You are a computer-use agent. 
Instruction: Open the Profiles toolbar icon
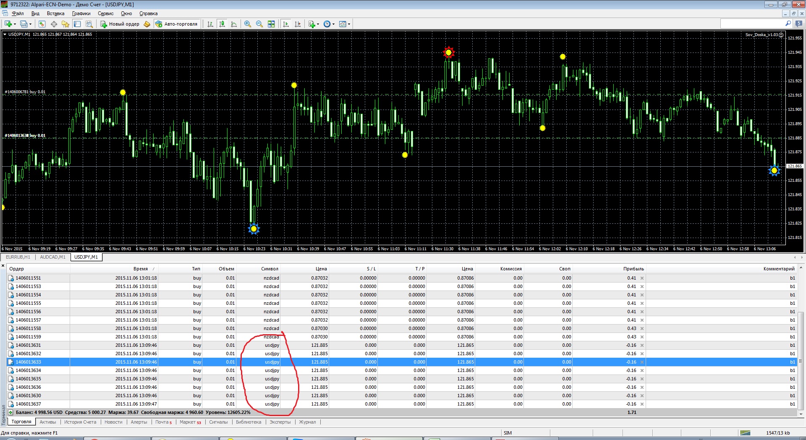(24, 24)
